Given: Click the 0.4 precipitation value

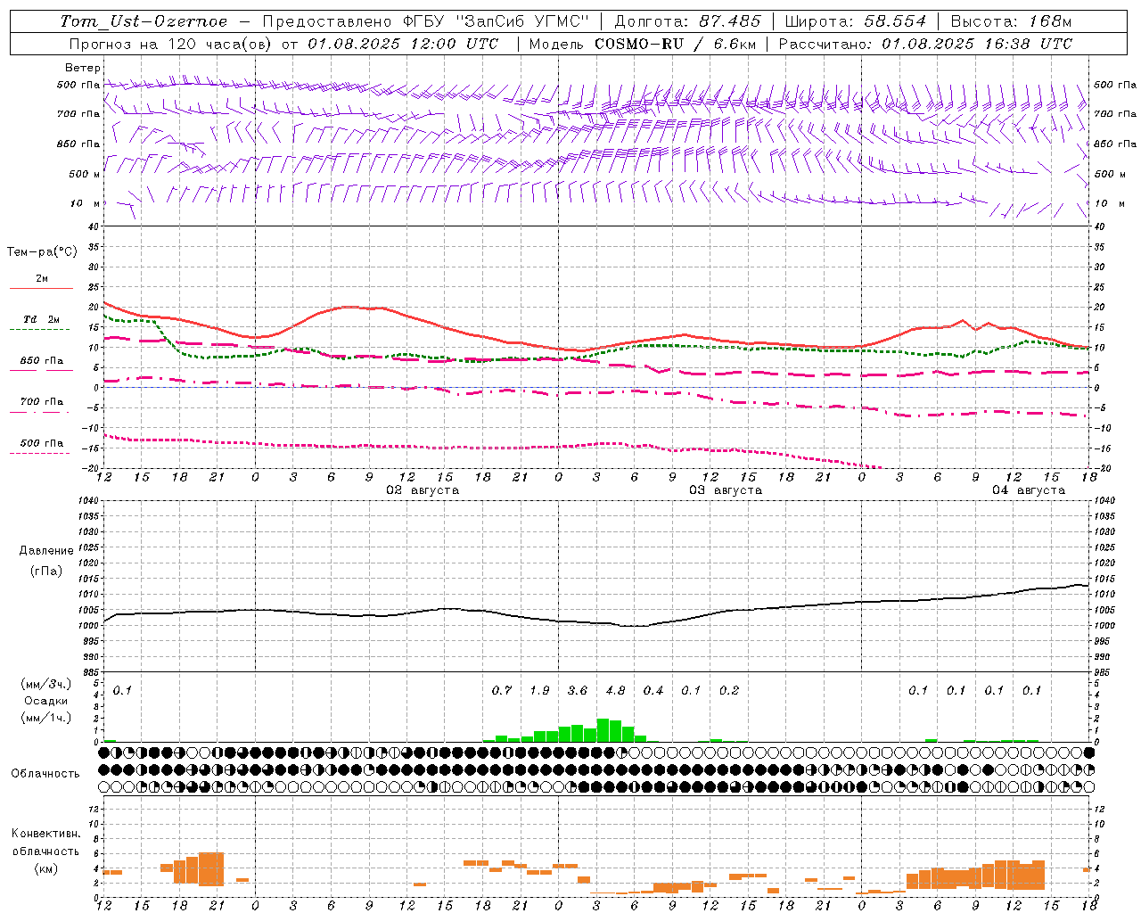Looking at the screenshot, I should click(x=653, y=690).
